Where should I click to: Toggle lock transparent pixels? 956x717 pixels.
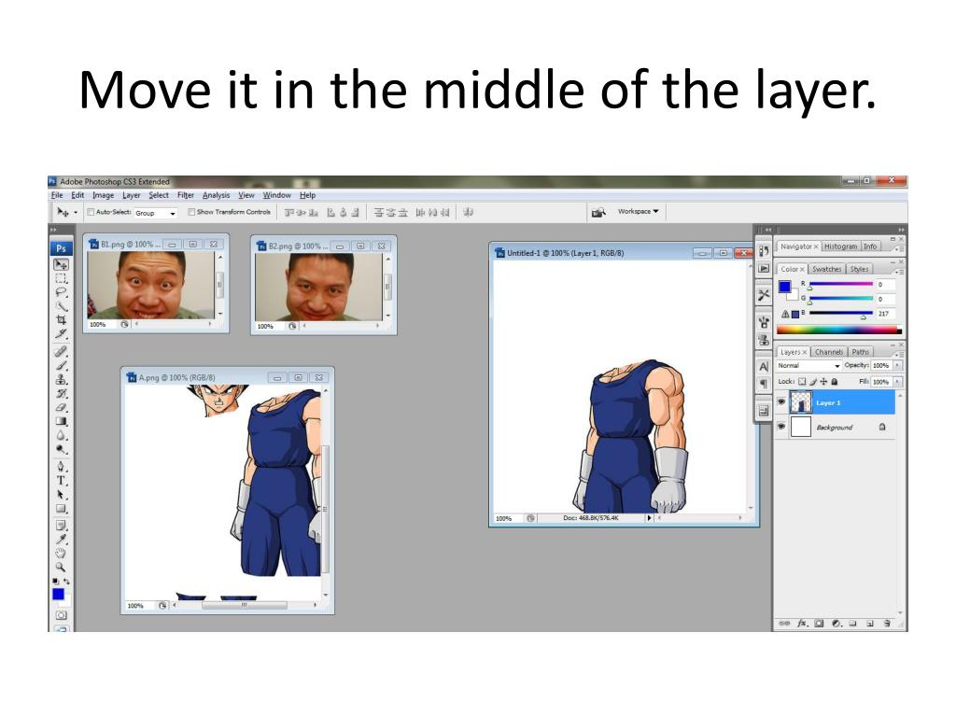tap(802, 382)
